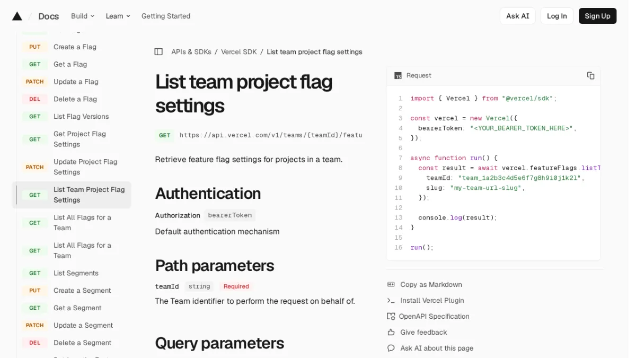This screenshot has width=636, height=358.
Task: Click the Path parameters heading
Action: [x=215, y=265]
